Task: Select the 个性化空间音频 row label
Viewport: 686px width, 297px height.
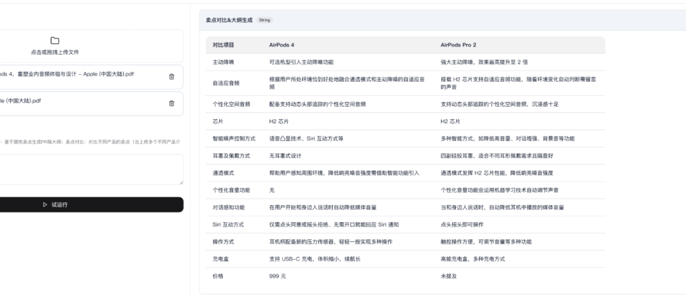Action: [x=231, y=104]
